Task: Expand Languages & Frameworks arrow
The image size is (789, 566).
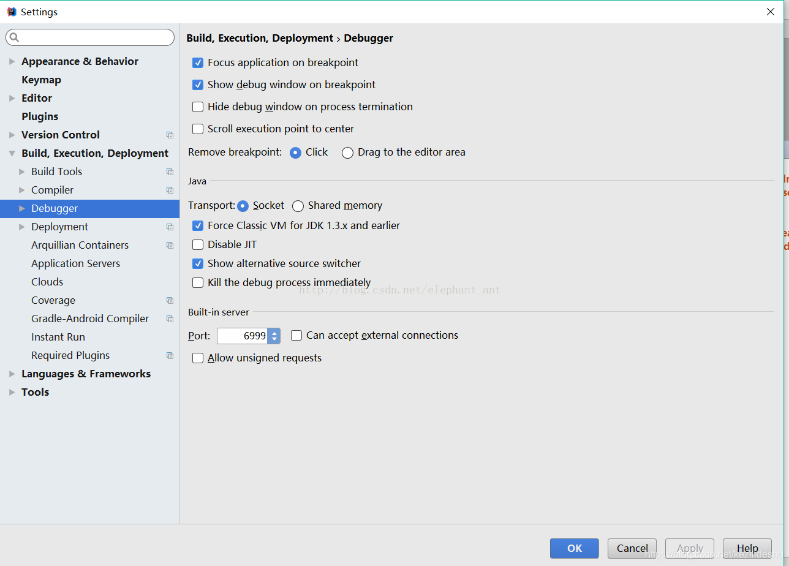Action: [x=12, y=374]
